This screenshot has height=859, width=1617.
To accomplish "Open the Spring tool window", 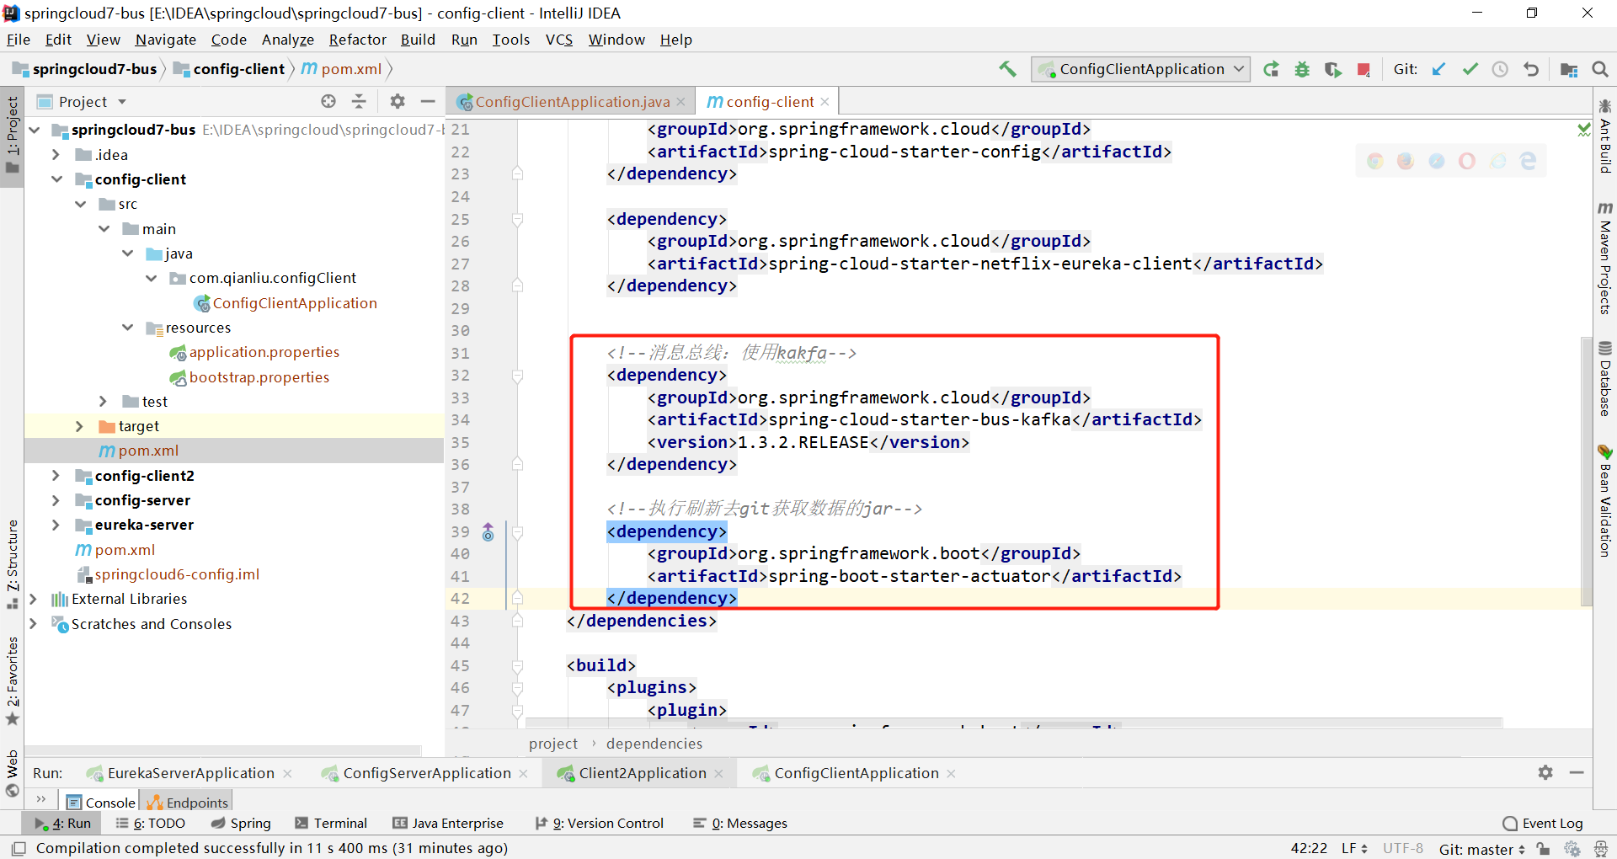I will coord(241,823).
